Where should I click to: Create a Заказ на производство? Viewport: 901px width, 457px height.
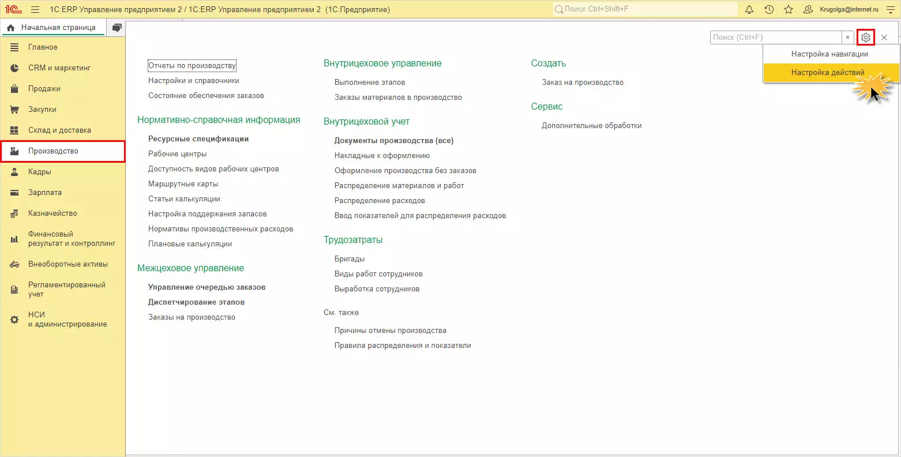[583, 83]
